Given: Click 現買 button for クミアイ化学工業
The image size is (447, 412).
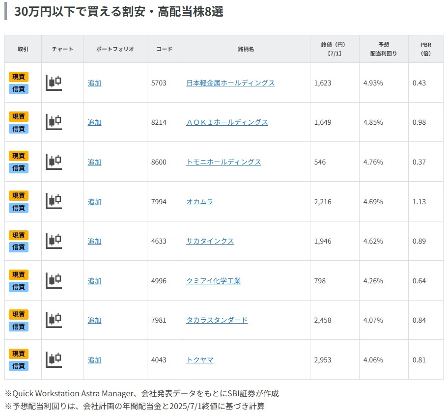Looking at the screenshot, I should 19,275.
